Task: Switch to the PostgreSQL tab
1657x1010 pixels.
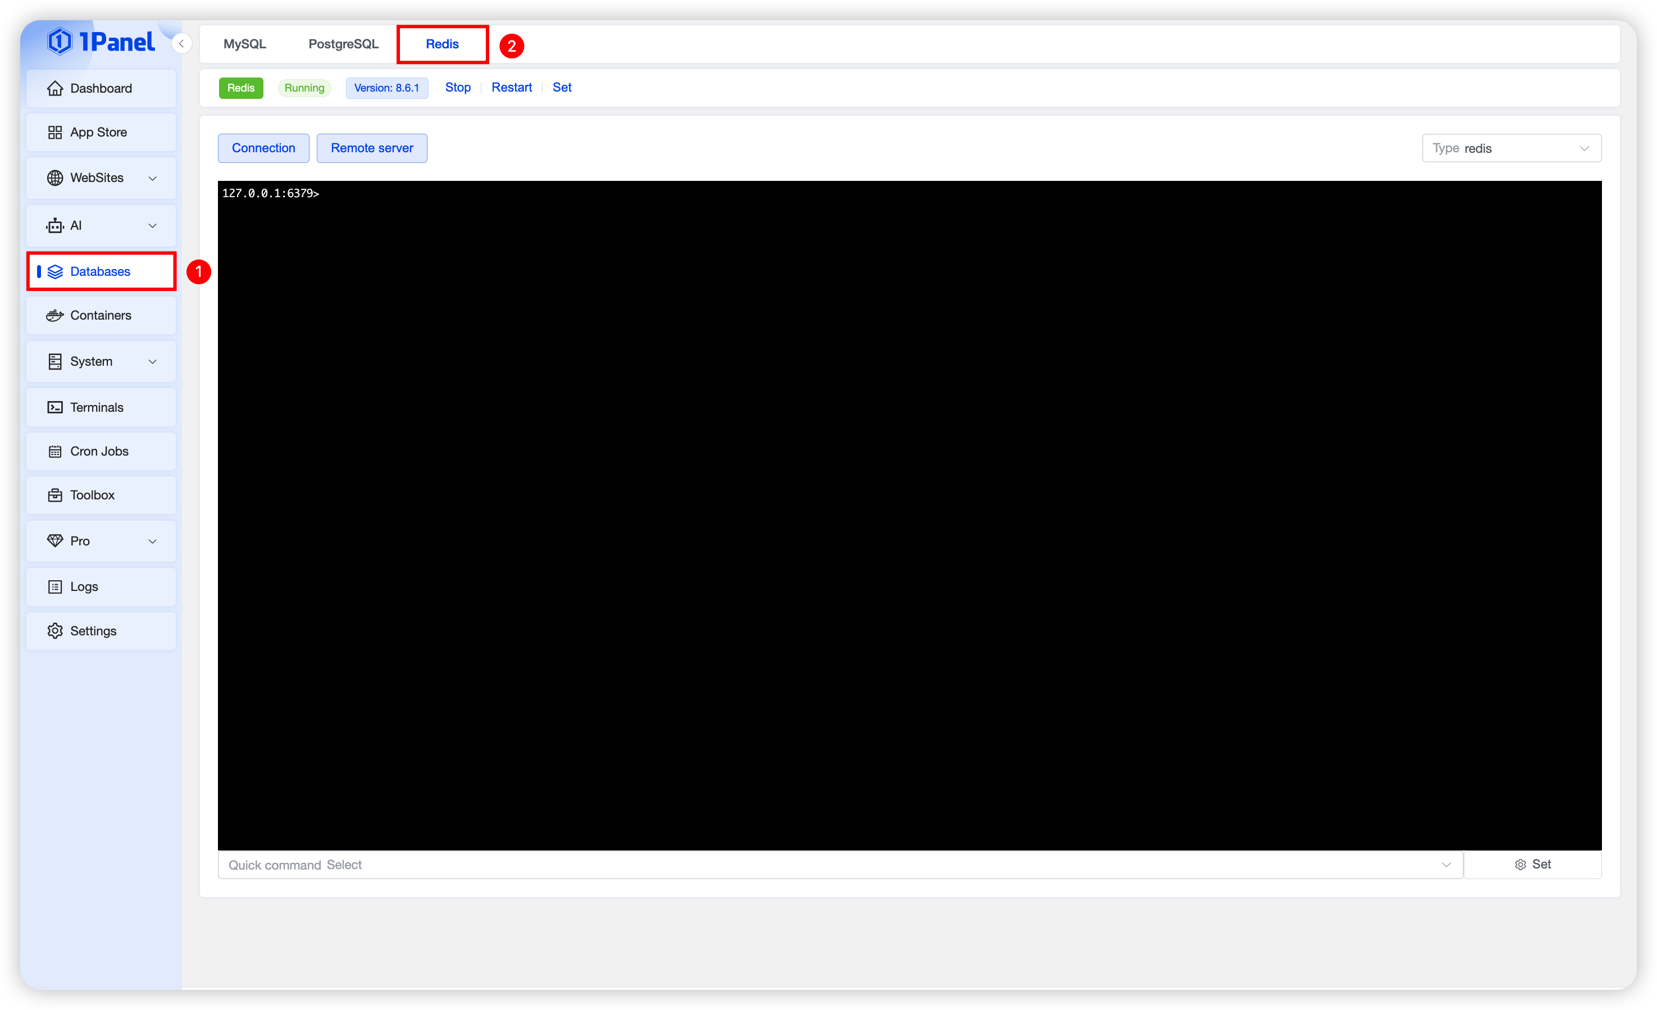Action: (x=343, y=44)
